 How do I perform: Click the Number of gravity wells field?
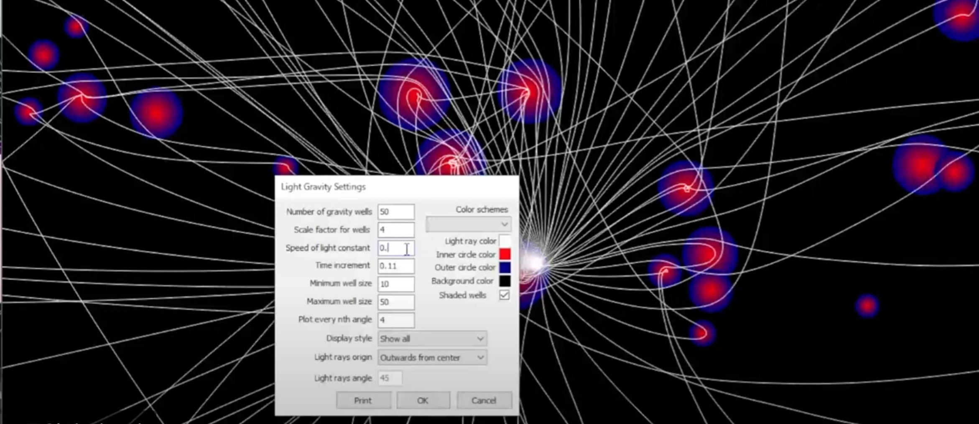click(396, 212)
